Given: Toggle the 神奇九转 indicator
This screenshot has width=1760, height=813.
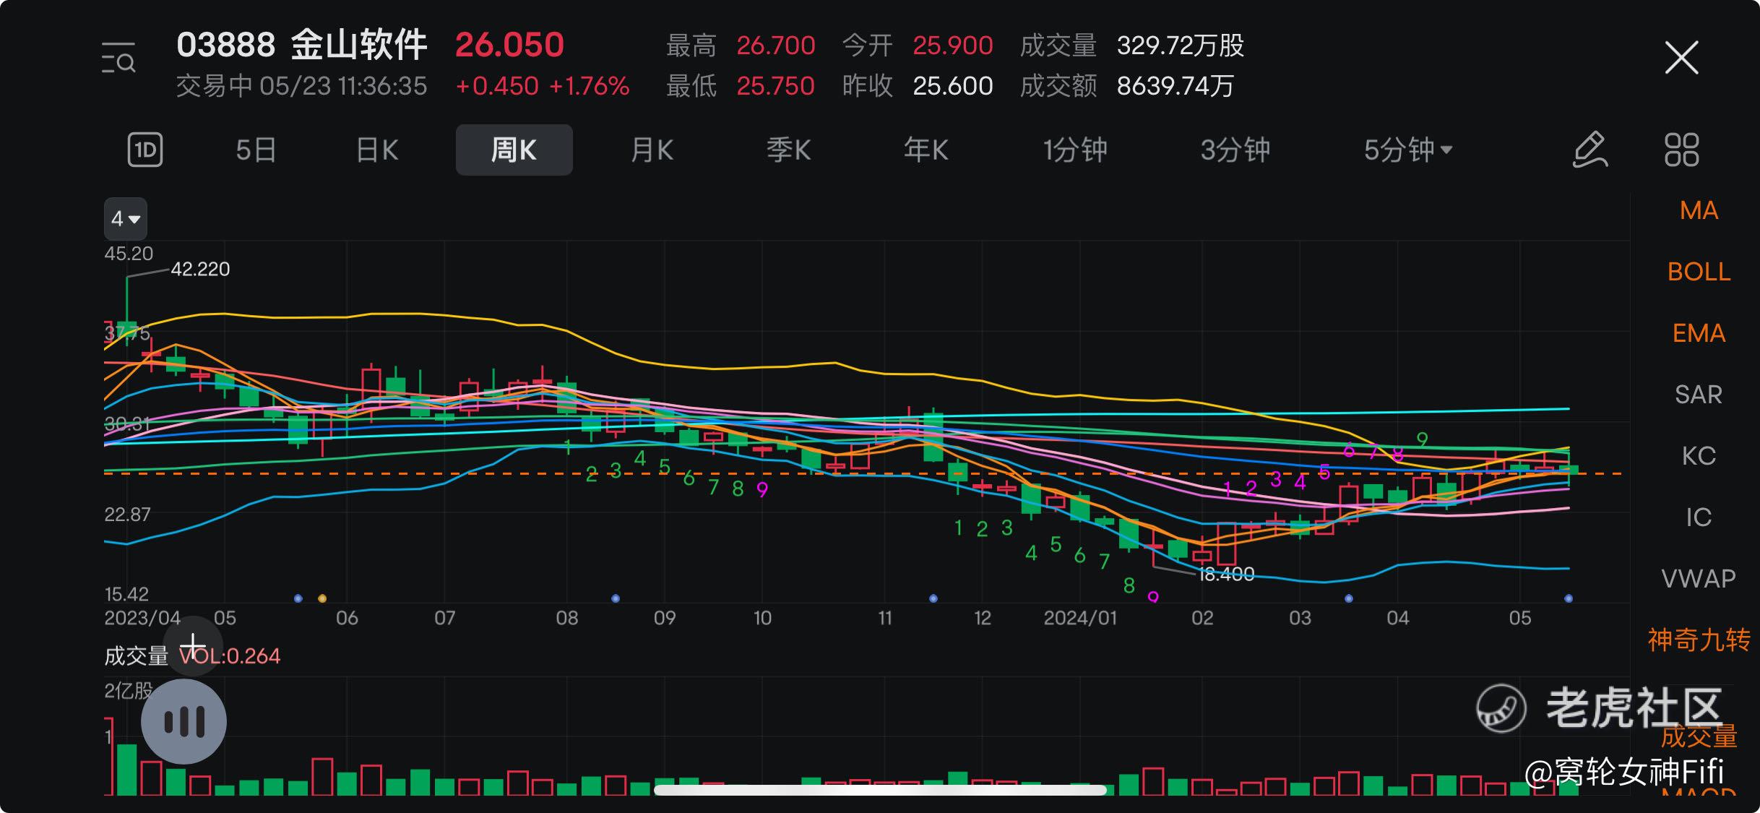Looking at the screenshot, I should pos(1699,640).
